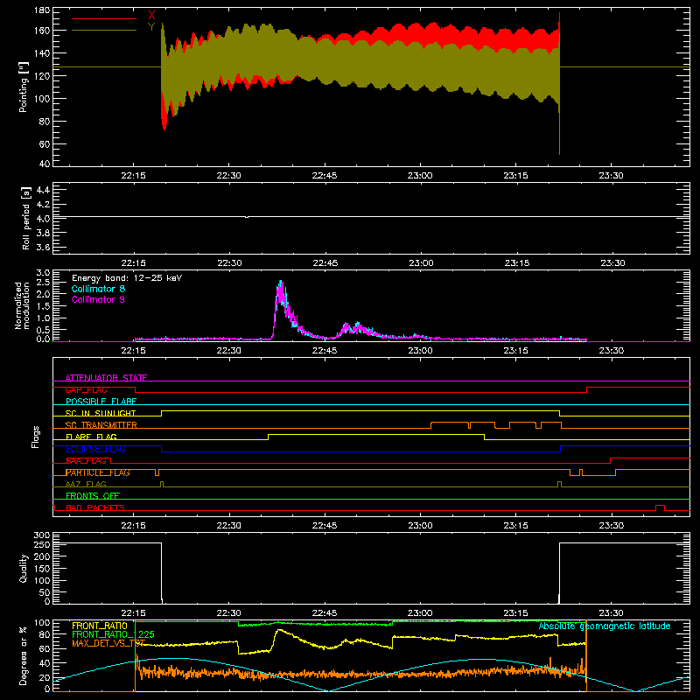700x700 pixels.
Task: Click the red X legend line sample
Action: 104,18
